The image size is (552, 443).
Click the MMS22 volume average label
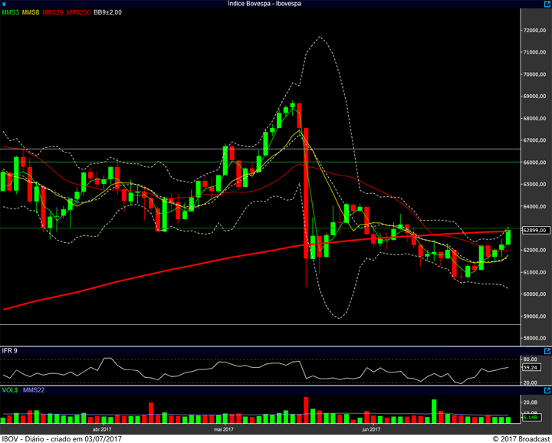(x=34, y=390)
